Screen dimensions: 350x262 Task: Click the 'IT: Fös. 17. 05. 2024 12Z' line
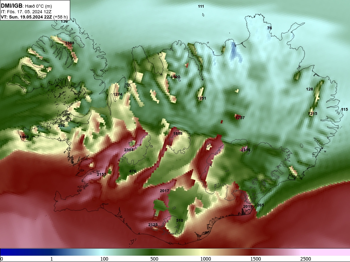tap(26, 12)
